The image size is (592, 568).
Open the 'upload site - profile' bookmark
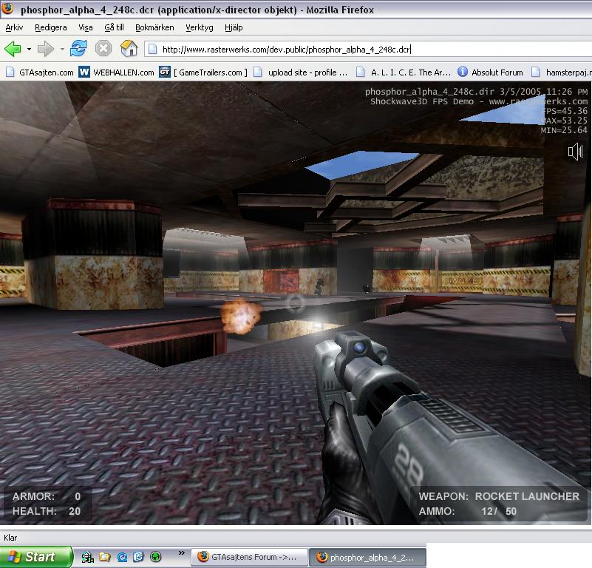tap(300, 72)
